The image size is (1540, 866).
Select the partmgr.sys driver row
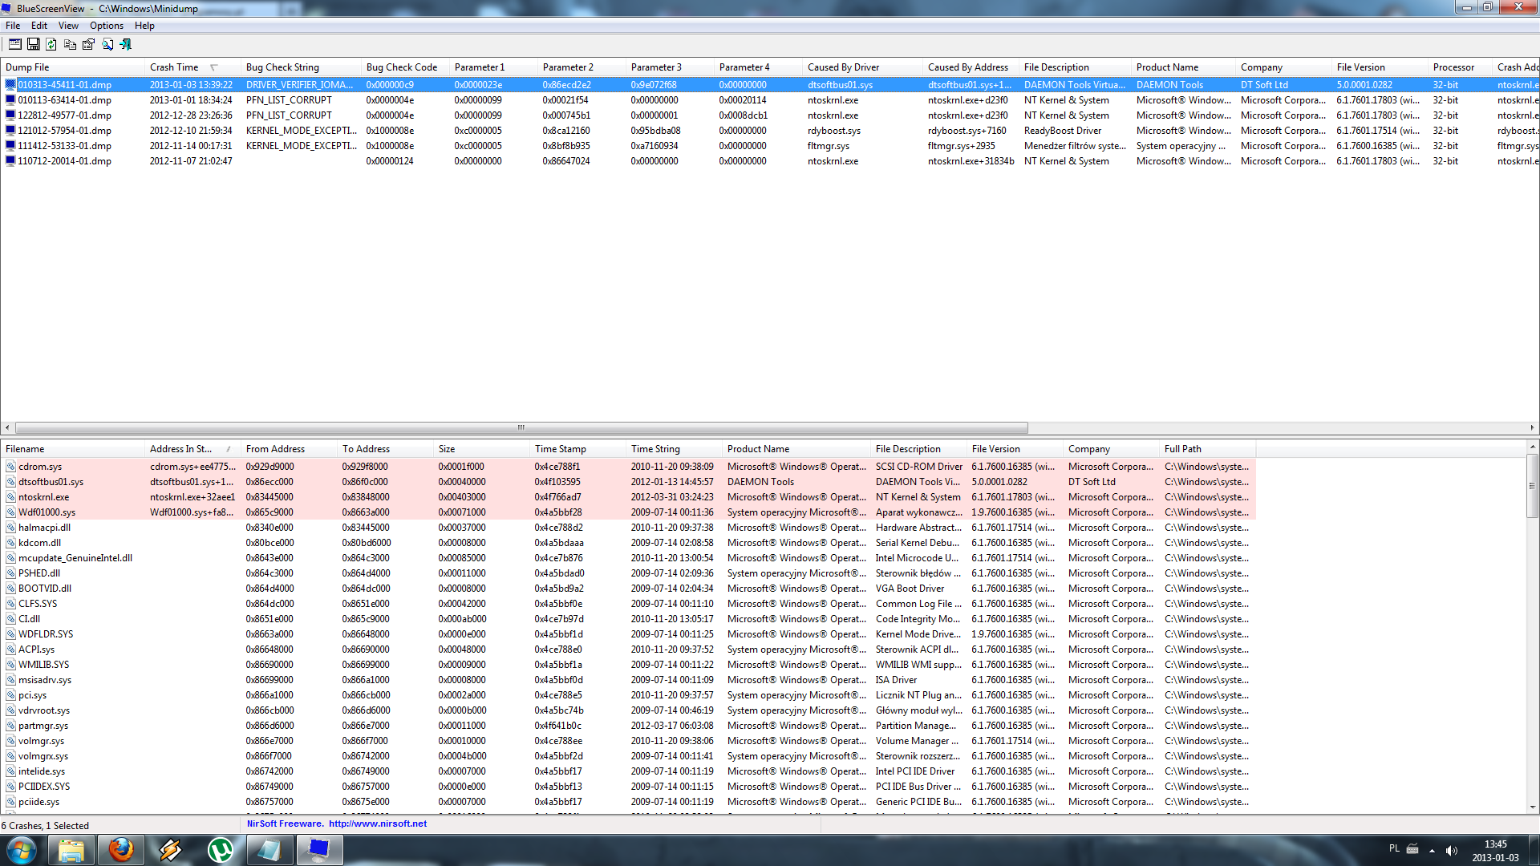click(x=628, y=726)
